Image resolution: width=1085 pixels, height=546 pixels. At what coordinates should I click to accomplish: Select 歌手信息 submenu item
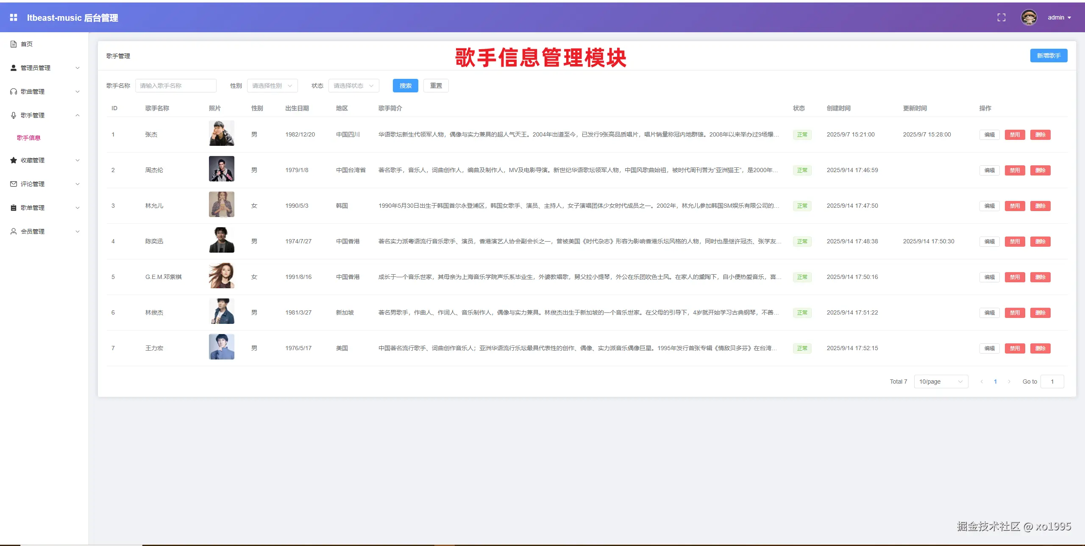(x=29, y=138)
